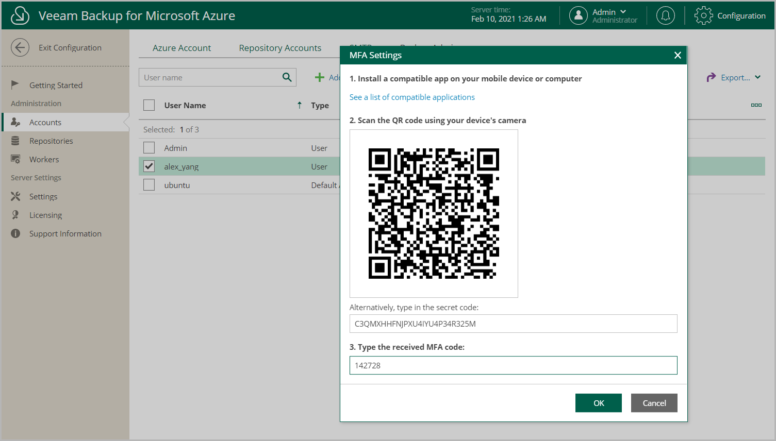Open the column chooser icon

coord(756,105)
